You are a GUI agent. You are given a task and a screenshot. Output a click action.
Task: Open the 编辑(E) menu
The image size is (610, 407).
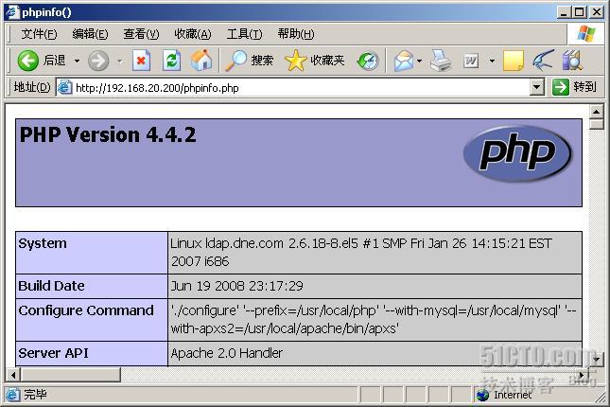coord(90,34)
